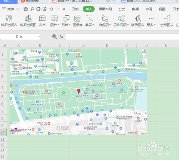Click the fx insert function icon

[61, 37]
